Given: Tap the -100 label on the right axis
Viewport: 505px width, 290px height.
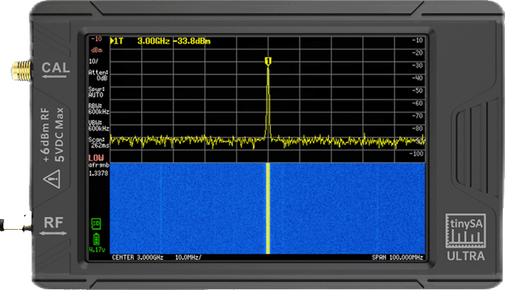Looking at the screenshot, I should [x=416, y=153].
